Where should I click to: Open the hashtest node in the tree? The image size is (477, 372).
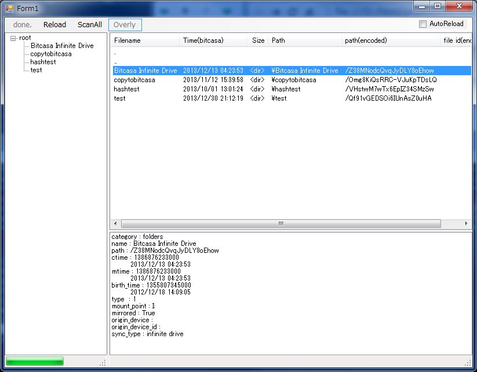(x=43, y=62)
